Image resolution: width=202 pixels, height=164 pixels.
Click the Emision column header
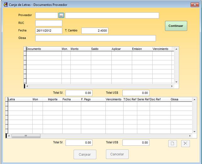tap(142, 49)
